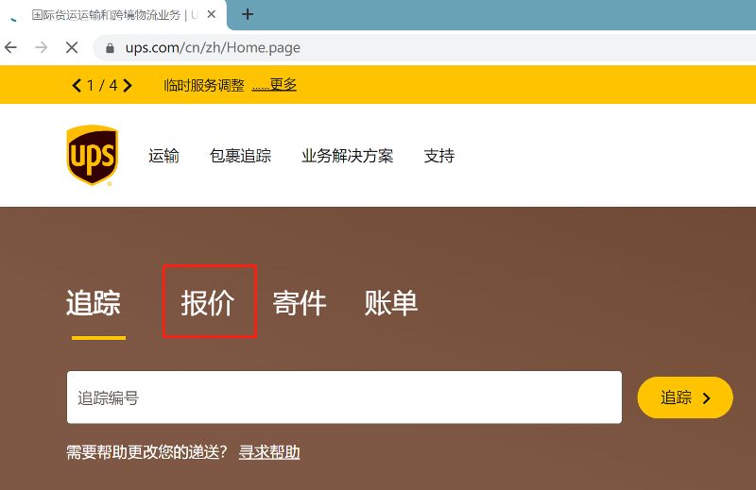756x490 pixels.
Task: Open the 业务解决方案 navigation menu
Action: 347,156
